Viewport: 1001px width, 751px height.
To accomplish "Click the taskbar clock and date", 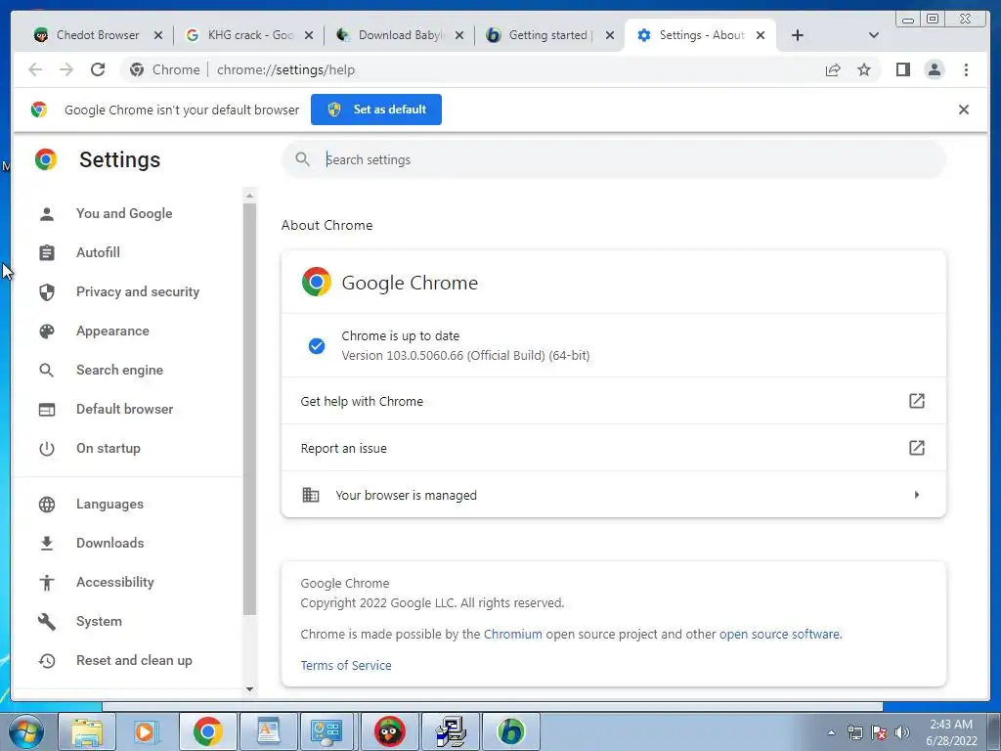I will 951,732.
